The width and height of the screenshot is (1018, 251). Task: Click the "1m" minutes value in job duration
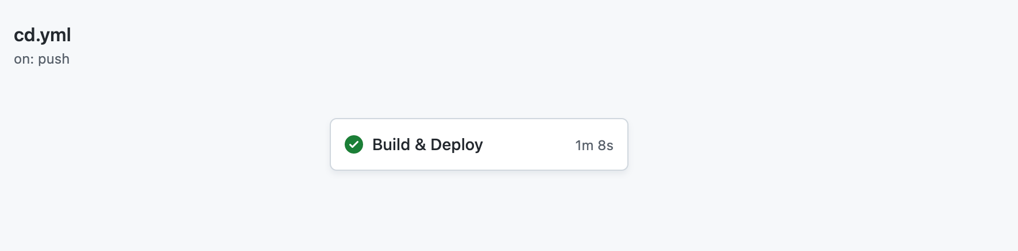(x=584, y=145)
